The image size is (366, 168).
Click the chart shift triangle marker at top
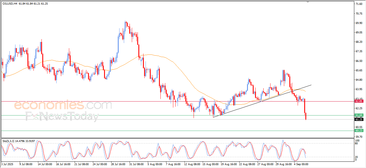pyautogui.click(x=308, y=2)
